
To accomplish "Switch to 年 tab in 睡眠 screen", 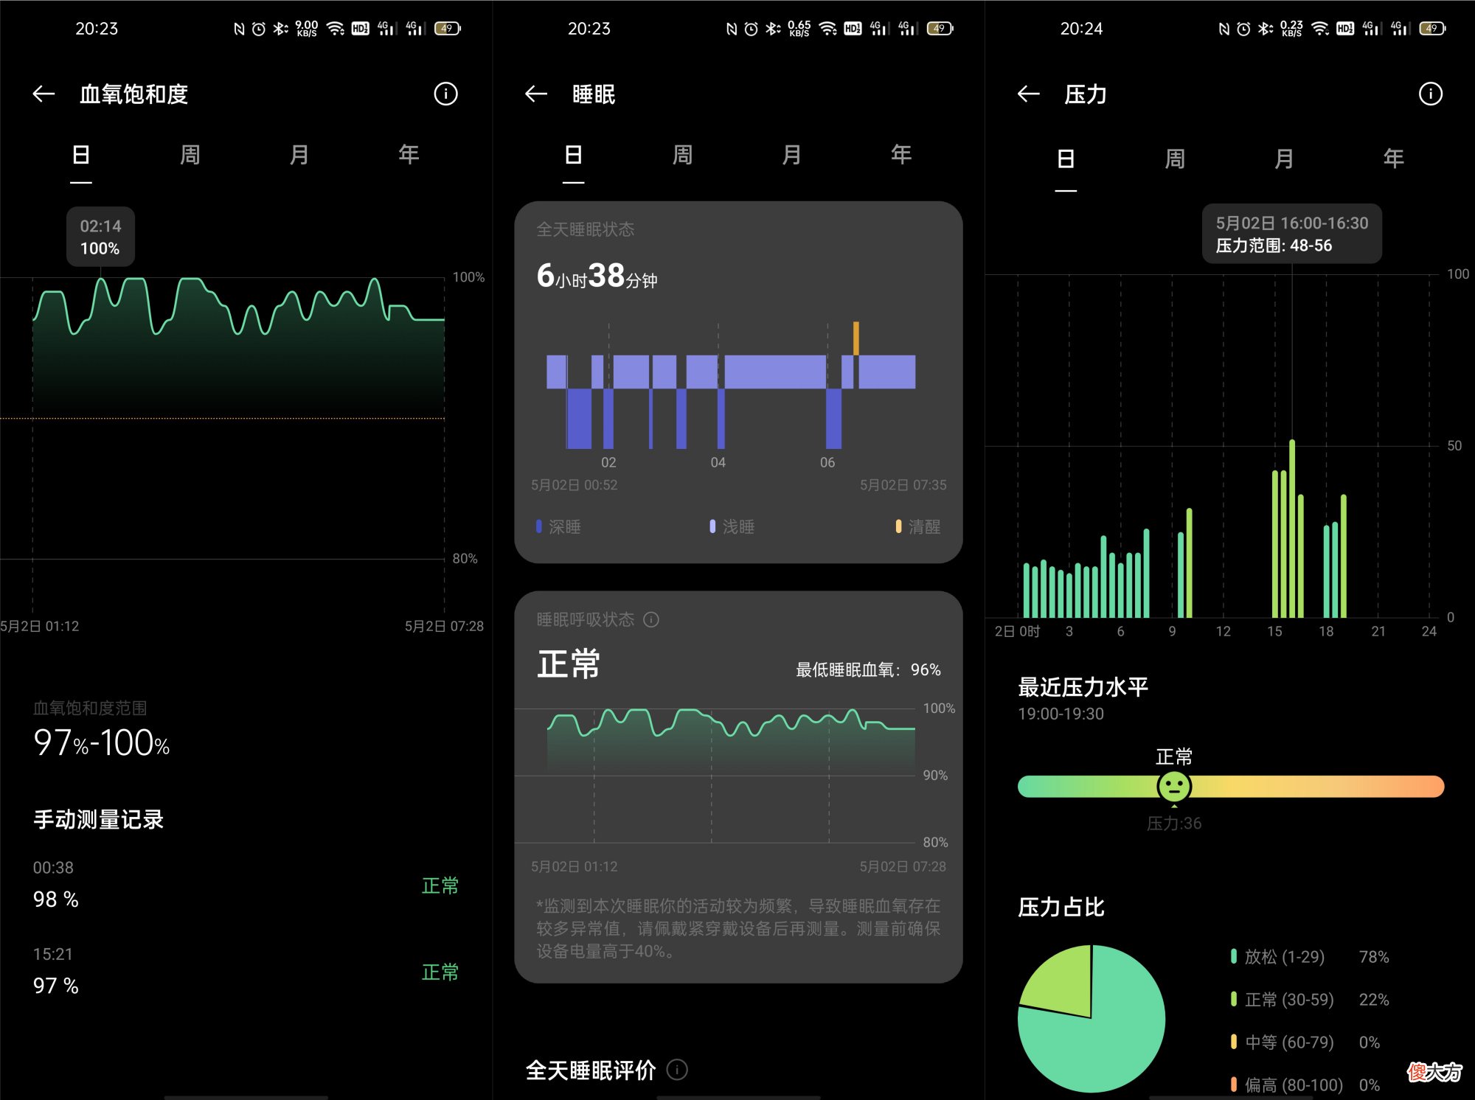I will point(901,155).
